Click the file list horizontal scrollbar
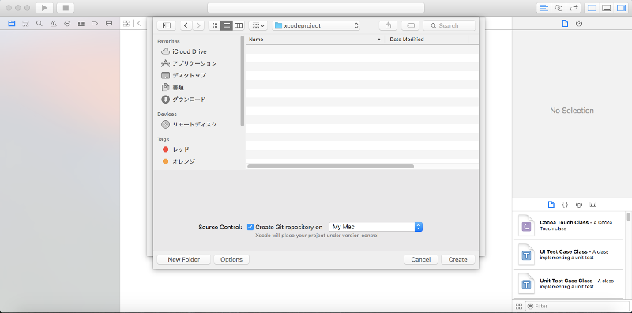Viewport: 632px width, 313px height. click(330, 166)
